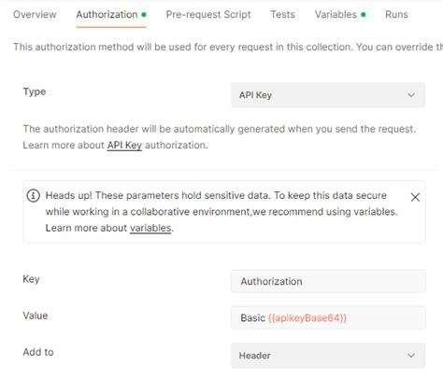This screenshot has height=379, width=443.
Task: Click the Value field with Basic apikeyBase64
Action: pyautogui.click(x=328, y=318)
